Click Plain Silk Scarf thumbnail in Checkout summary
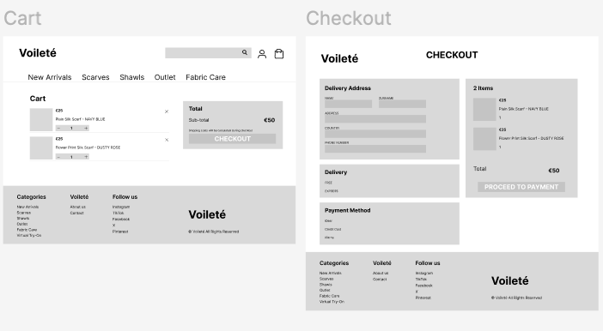 coord(484,110)
